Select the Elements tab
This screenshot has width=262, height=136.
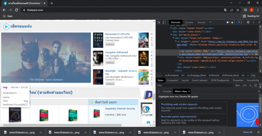(x=176, y=22)
